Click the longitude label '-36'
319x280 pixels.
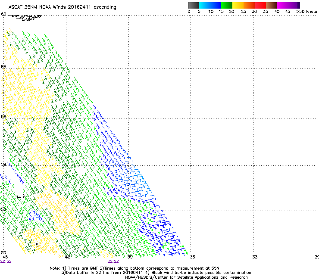point(191,257)
